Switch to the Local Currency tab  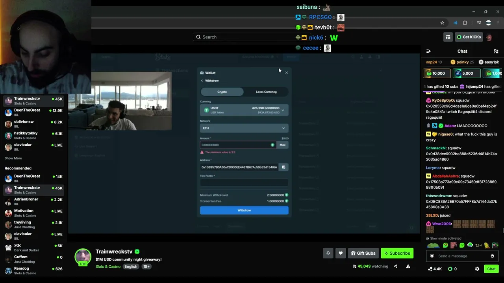[x=266, y=92]
